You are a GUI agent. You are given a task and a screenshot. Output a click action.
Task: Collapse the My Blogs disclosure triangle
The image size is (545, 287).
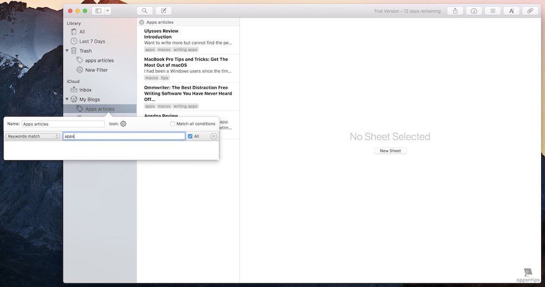(67, 100)
